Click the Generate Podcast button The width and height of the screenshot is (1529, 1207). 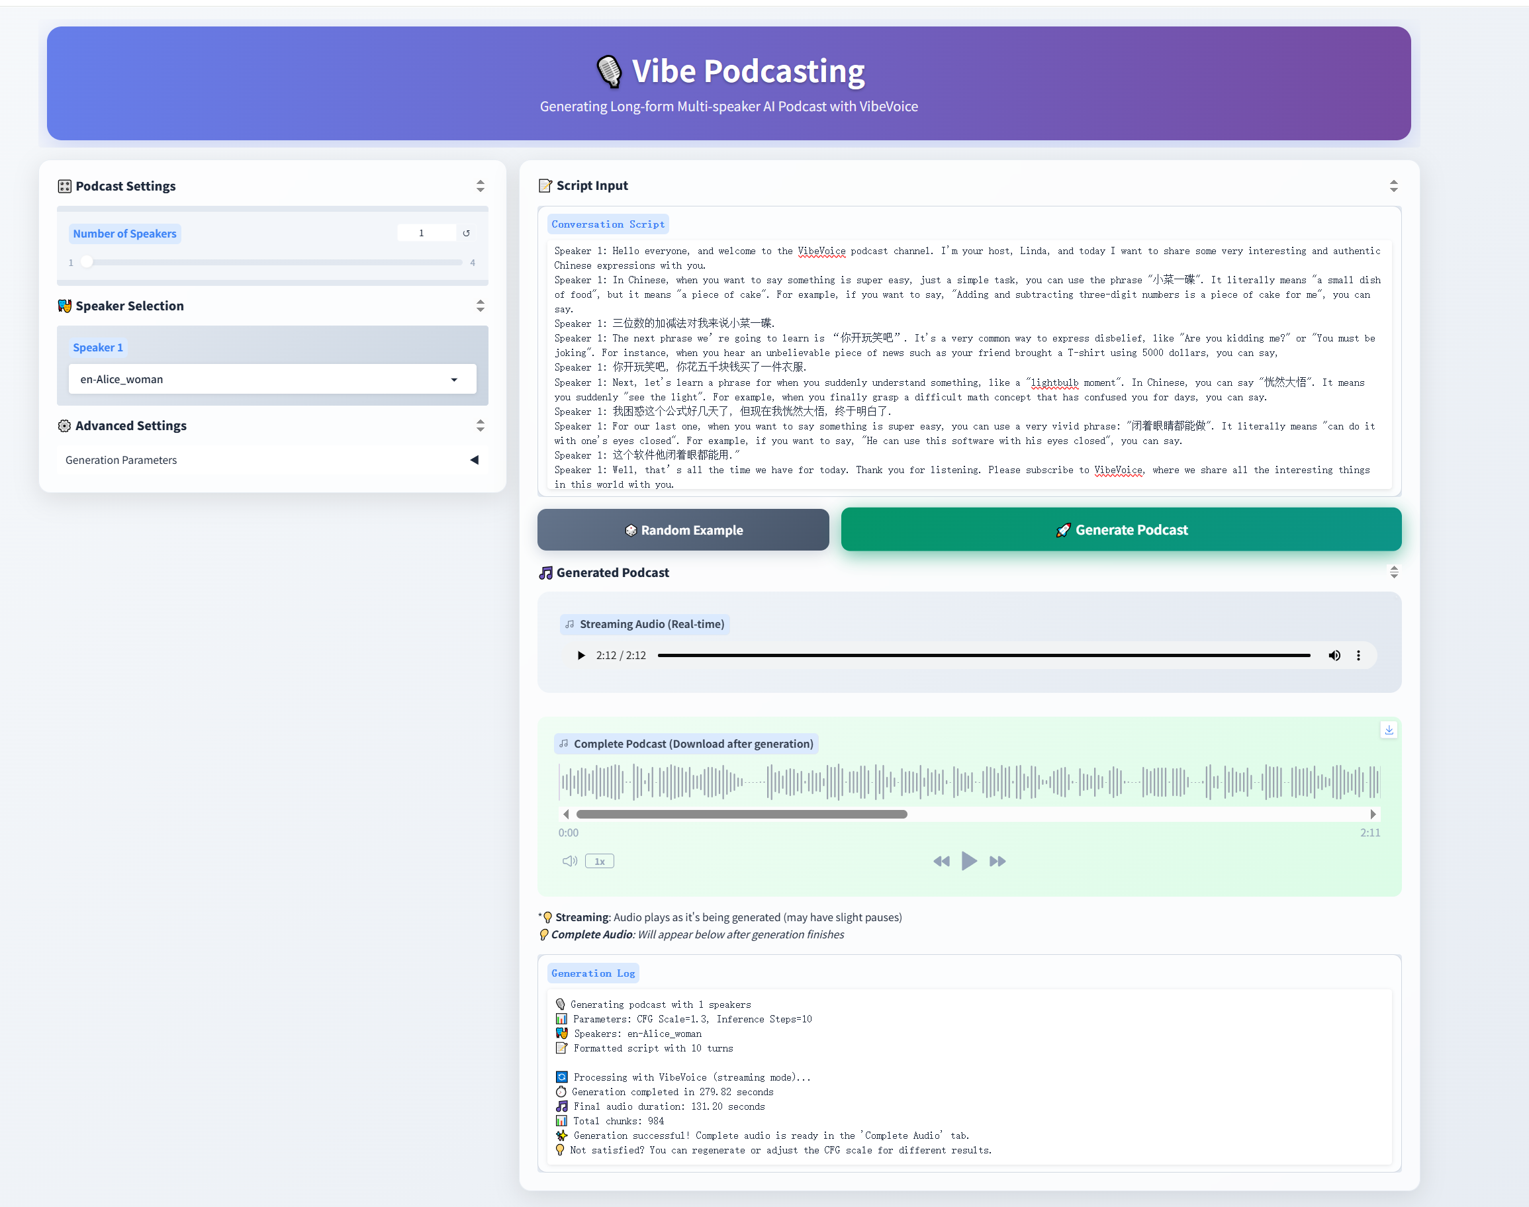pyautogui.click(x=1121, y=530)
